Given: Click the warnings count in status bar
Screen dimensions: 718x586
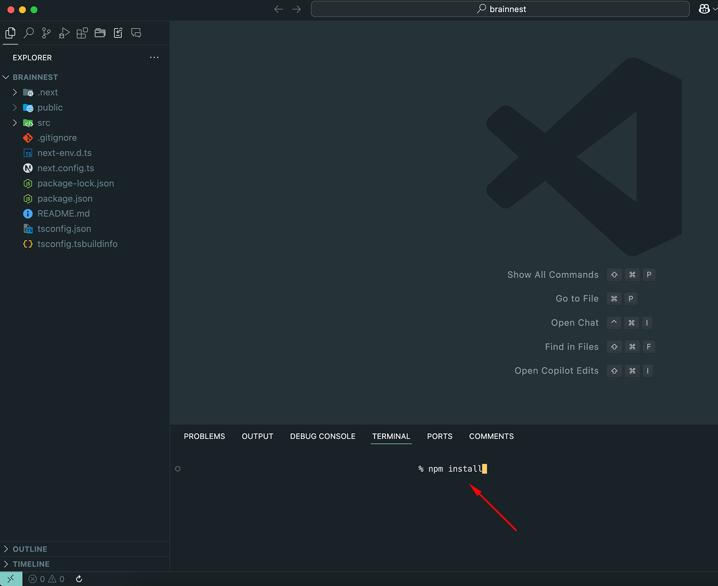Looking at the screenshot, I should [56, 579].
